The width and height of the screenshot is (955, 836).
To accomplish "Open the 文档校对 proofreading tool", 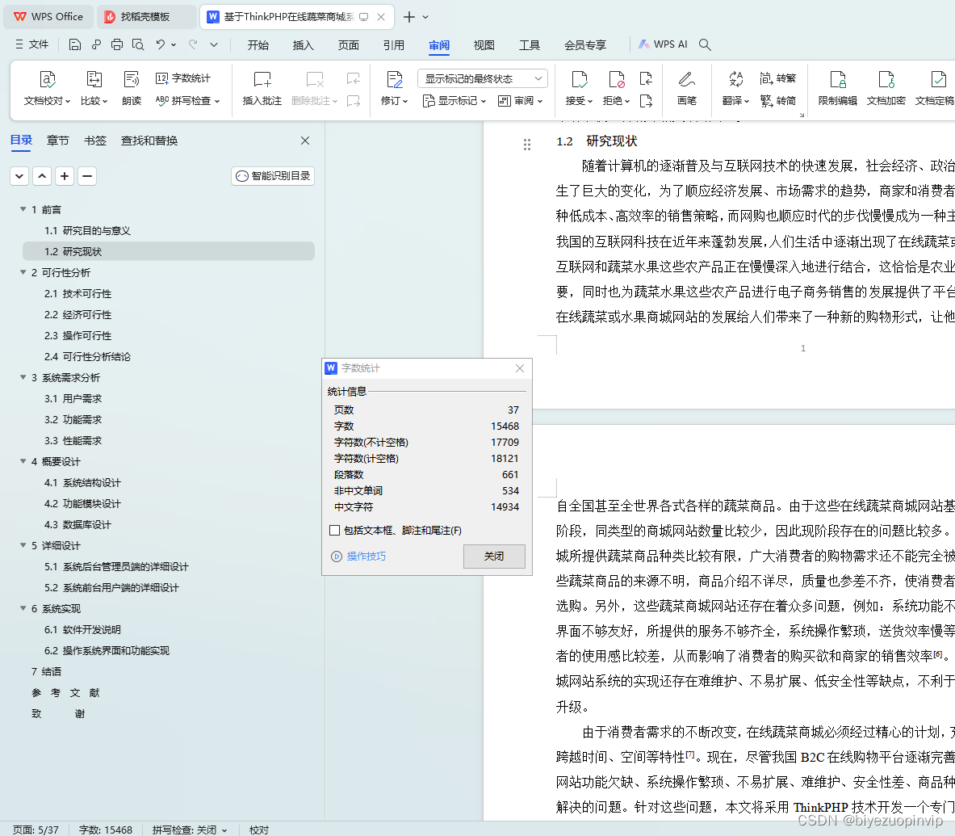I will pos(47,88).
